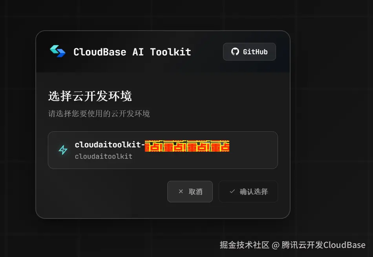This screenshot has width=373, height=257.
Task: Click the GitHub text label
Action: click(x=255, y=52)
